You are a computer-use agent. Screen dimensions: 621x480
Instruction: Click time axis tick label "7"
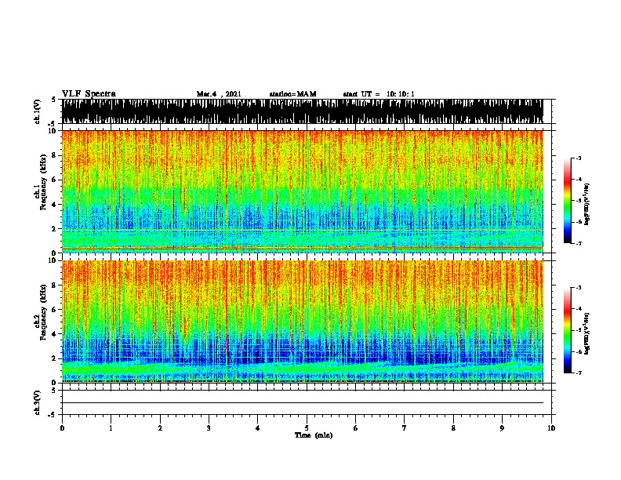click(405, 428)
